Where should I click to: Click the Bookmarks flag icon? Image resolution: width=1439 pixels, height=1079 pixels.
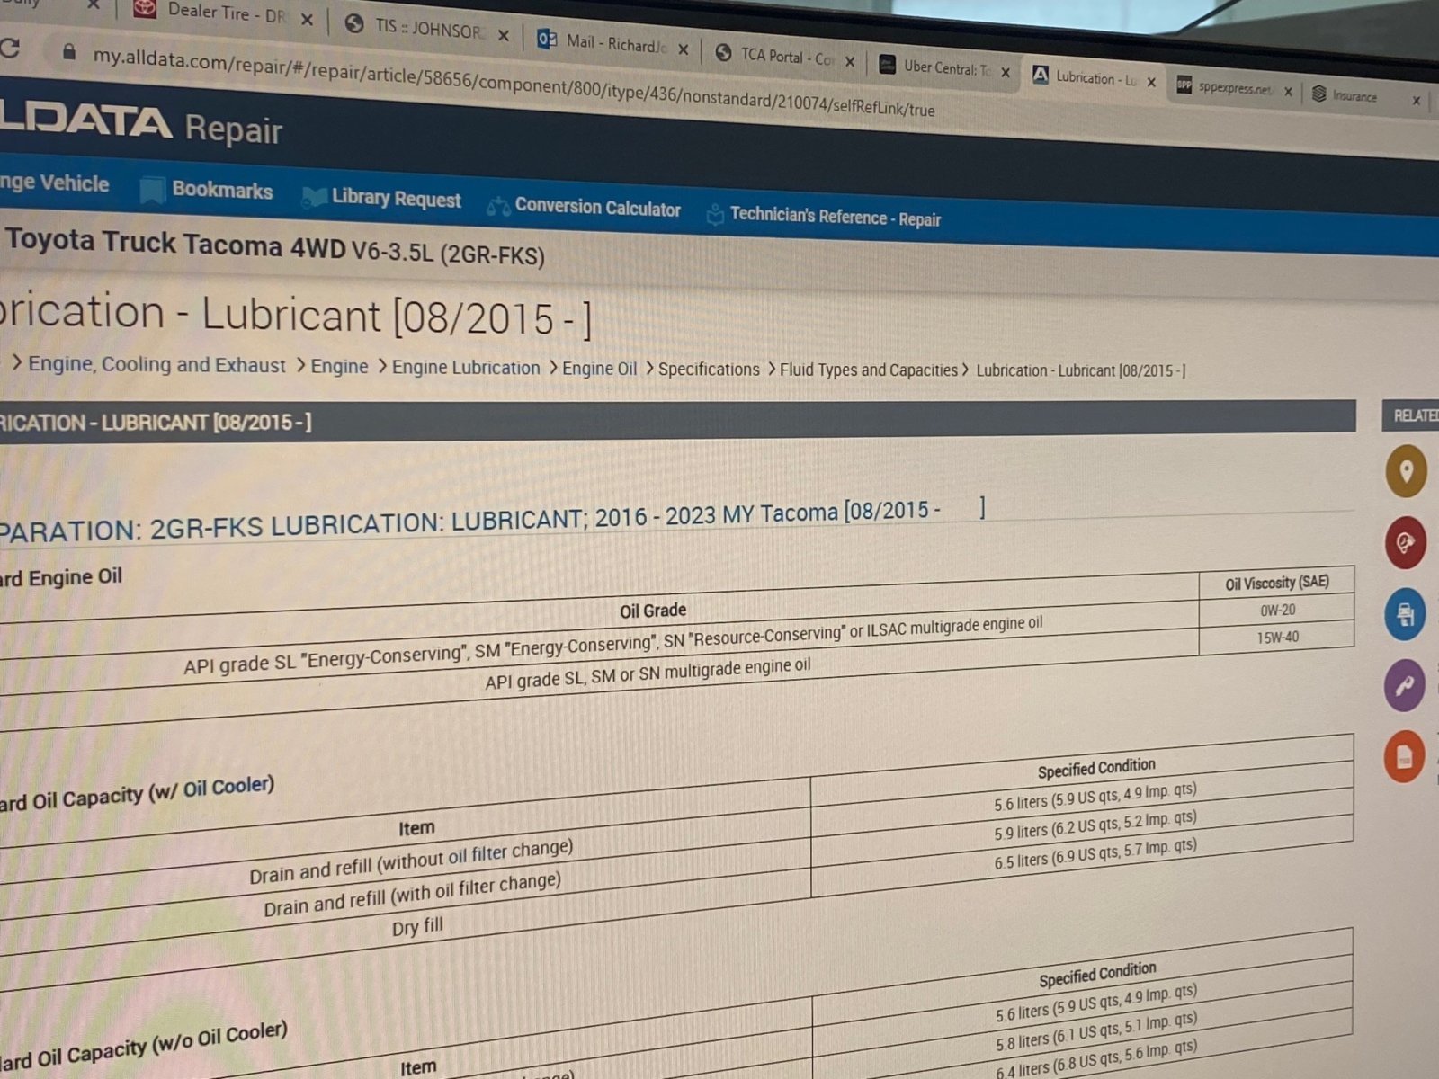point(151,190)
